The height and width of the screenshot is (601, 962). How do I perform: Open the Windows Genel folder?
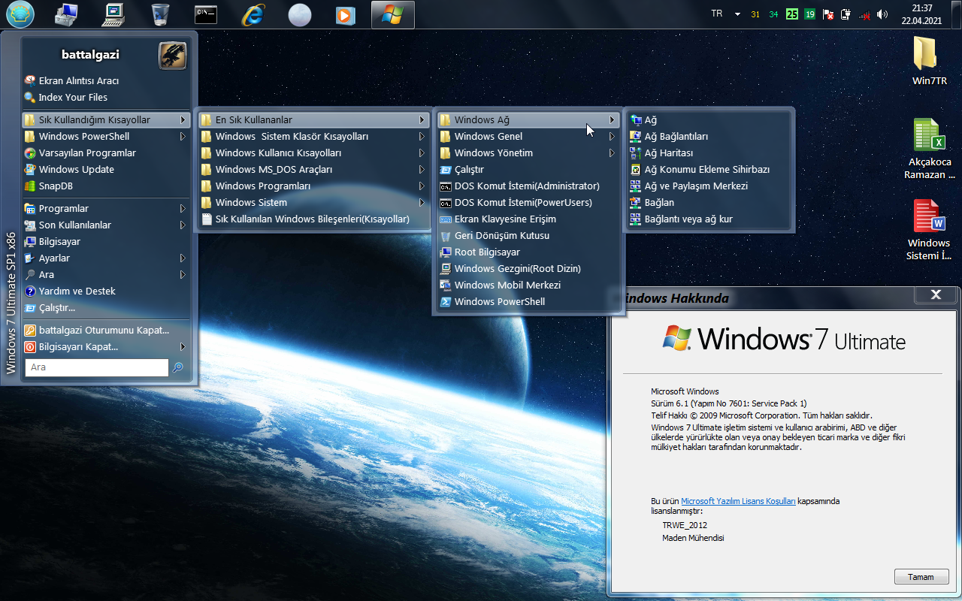[x=528, y=136]
